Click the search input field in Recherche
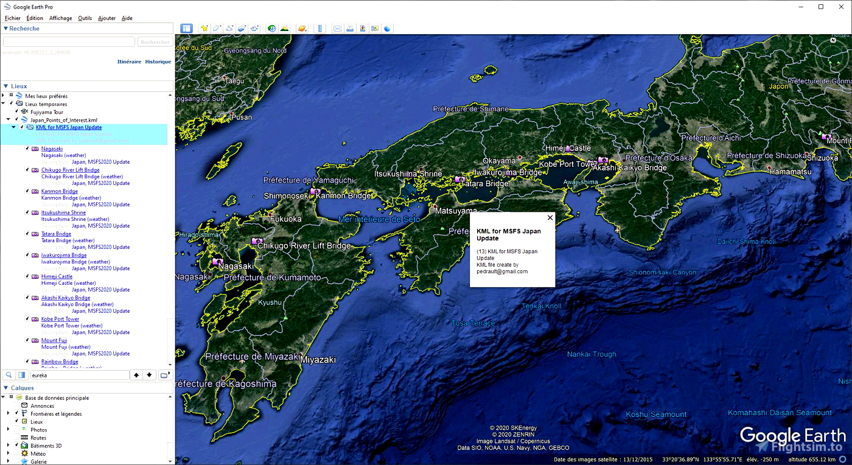 click(x=69, y=42)
